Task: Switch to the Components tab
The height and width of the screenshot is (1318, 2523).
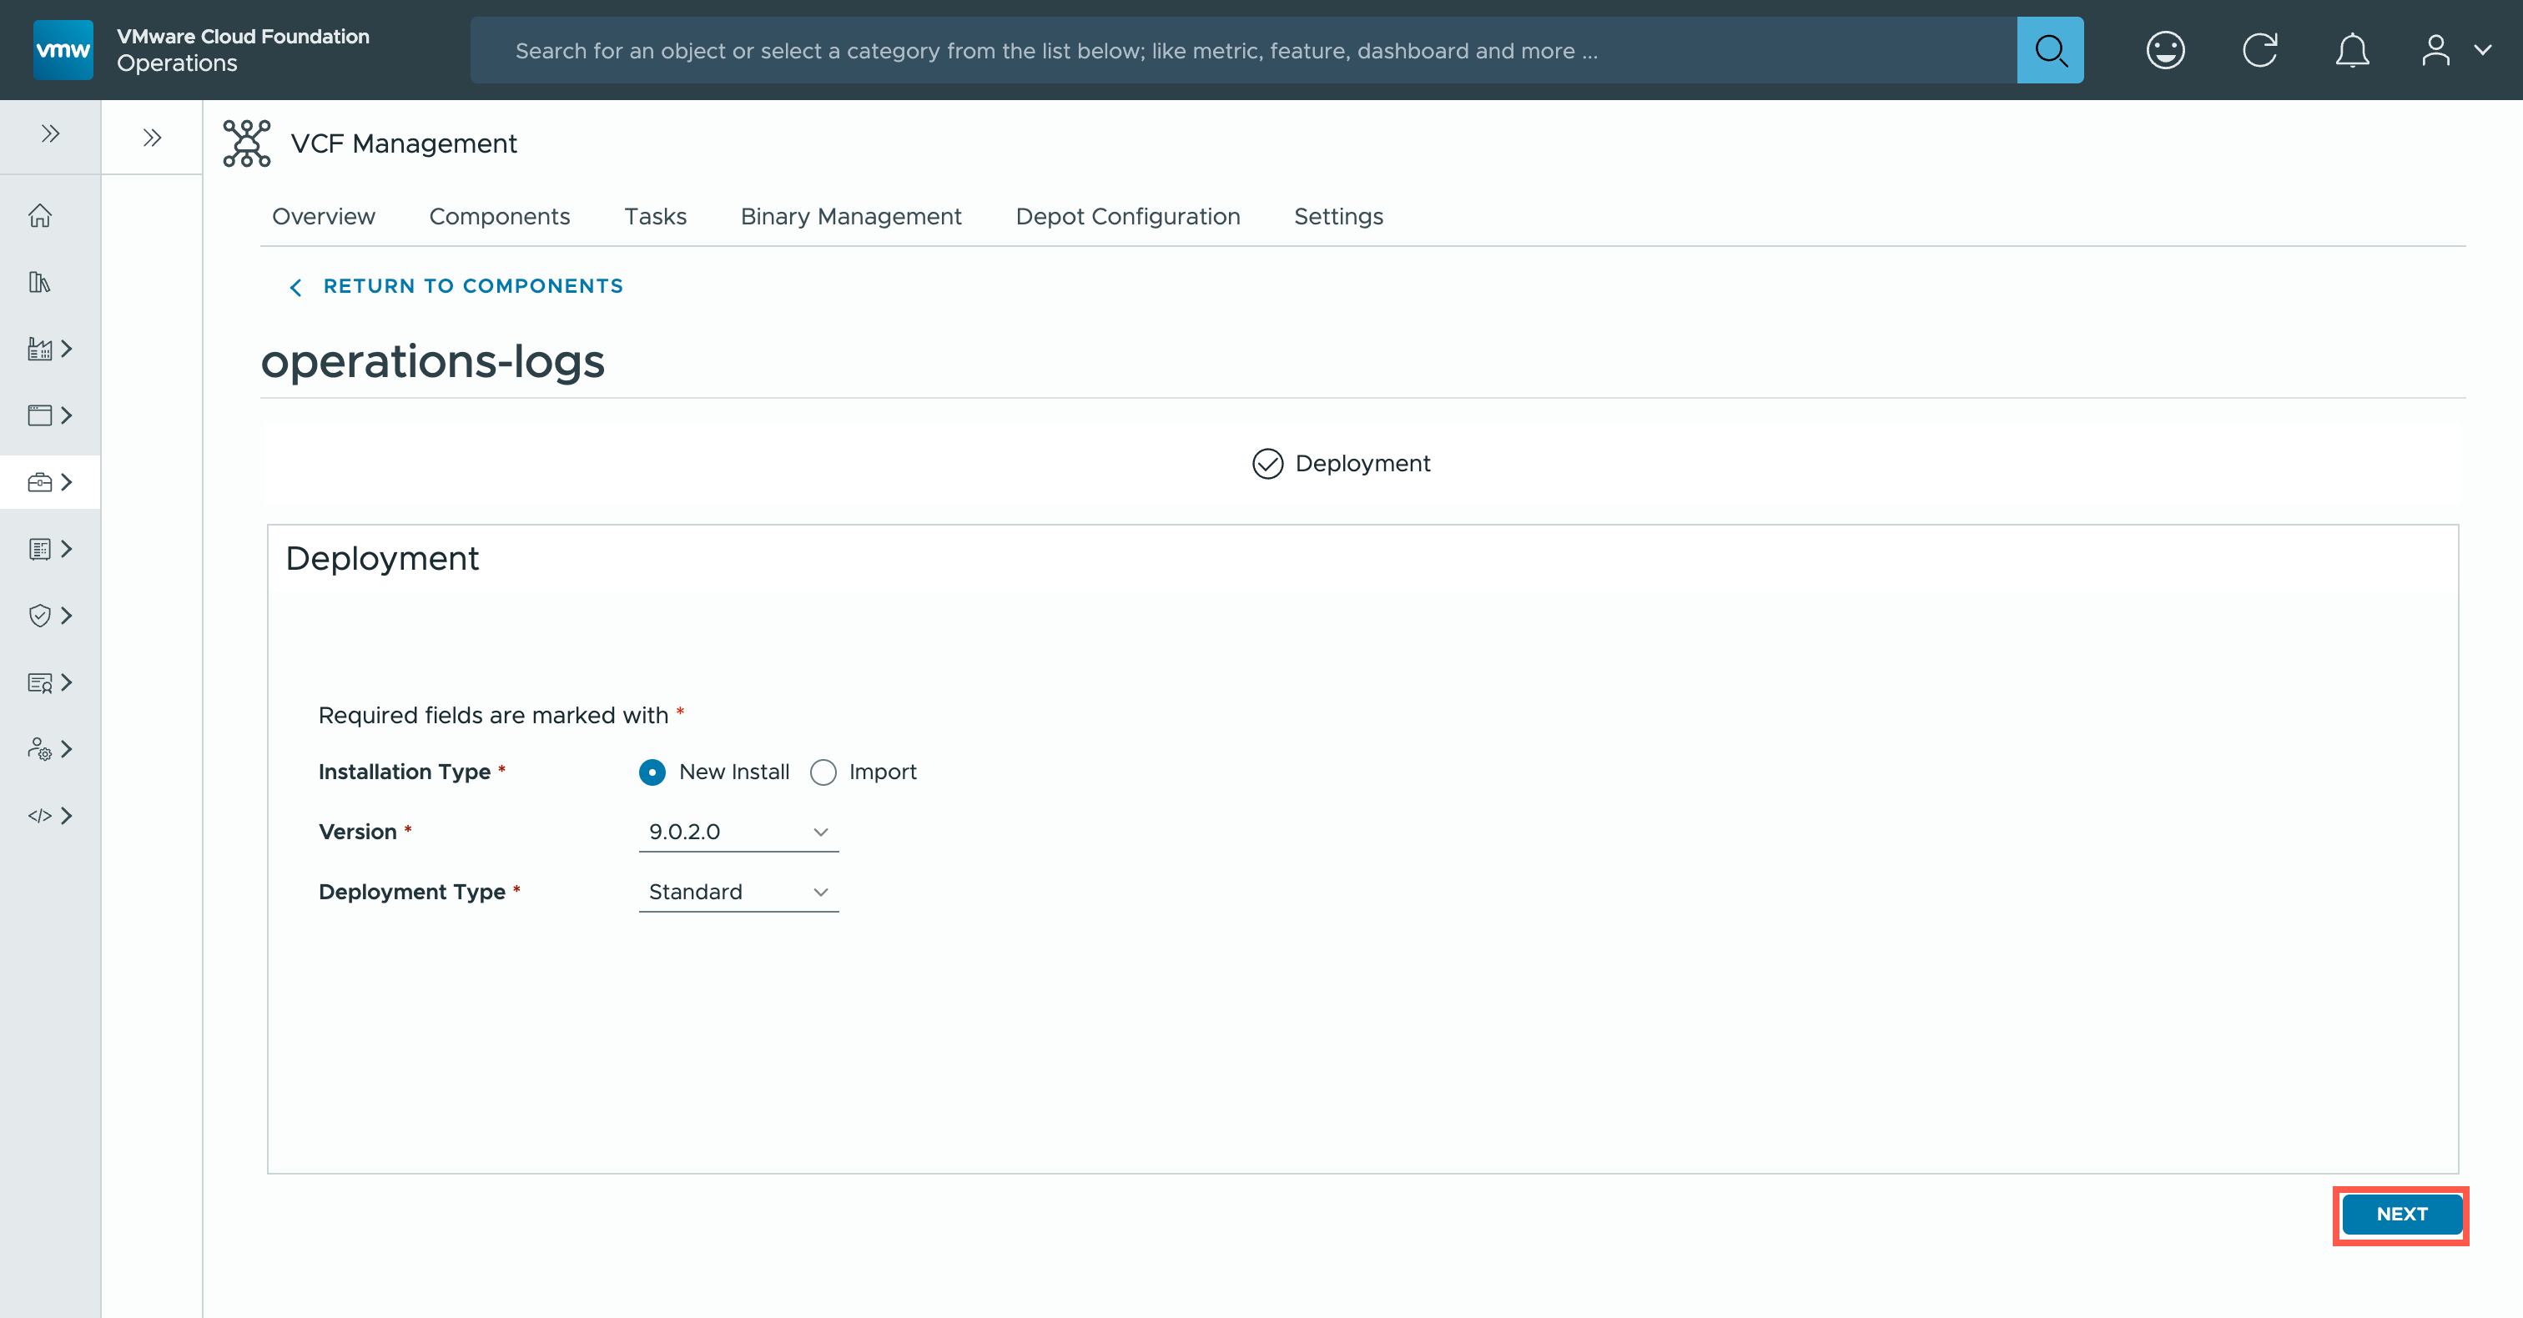Action: click(500, 216)
